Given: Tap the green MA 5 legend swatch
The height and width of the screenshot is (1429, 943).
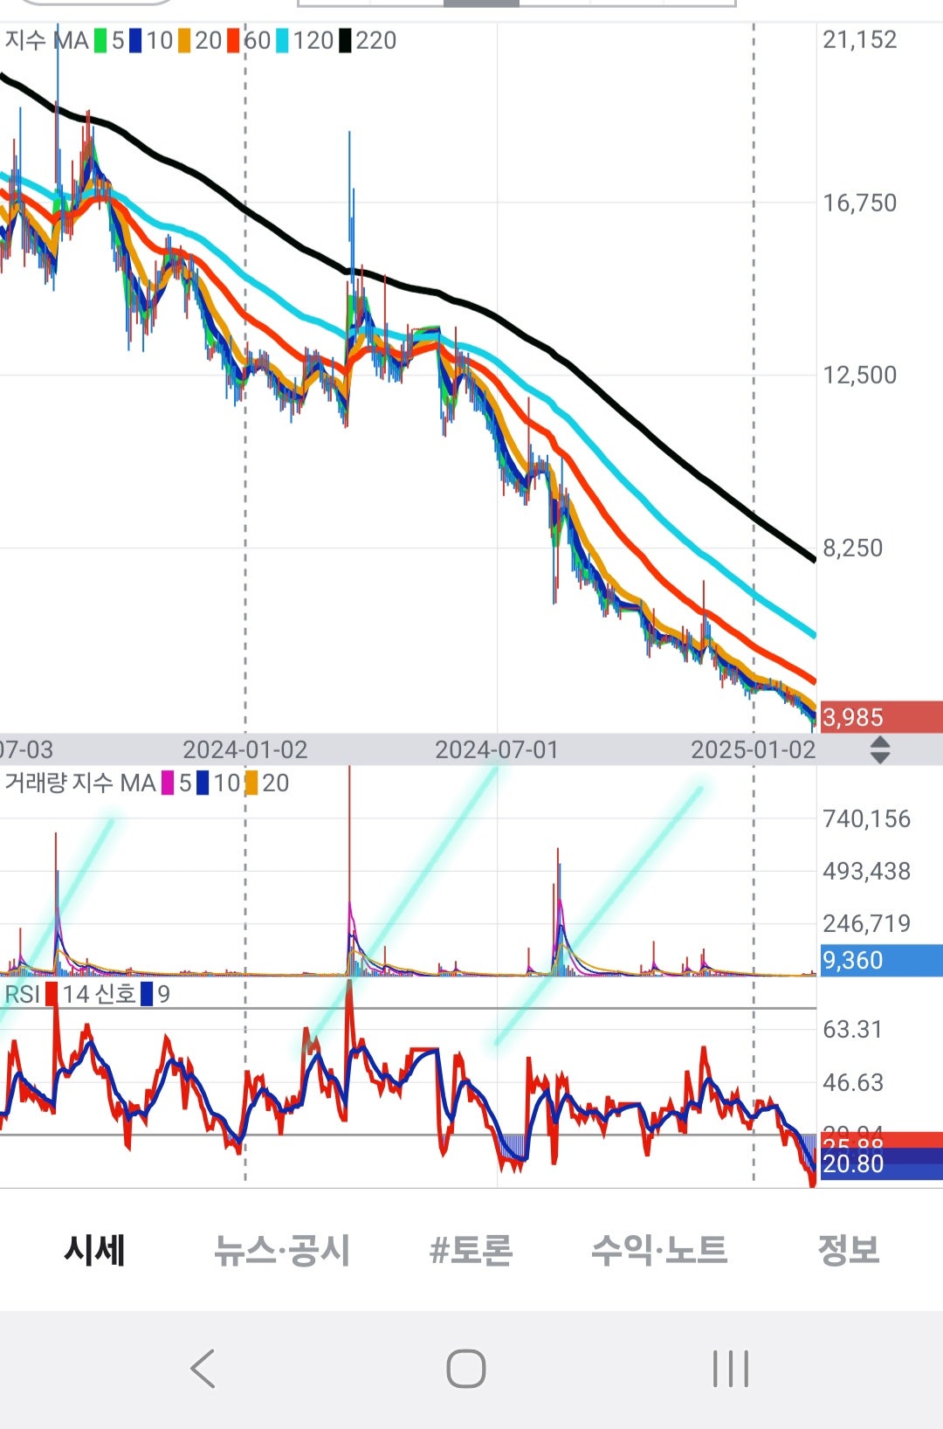Looking at the screenshot, I should tap(100, 41).
